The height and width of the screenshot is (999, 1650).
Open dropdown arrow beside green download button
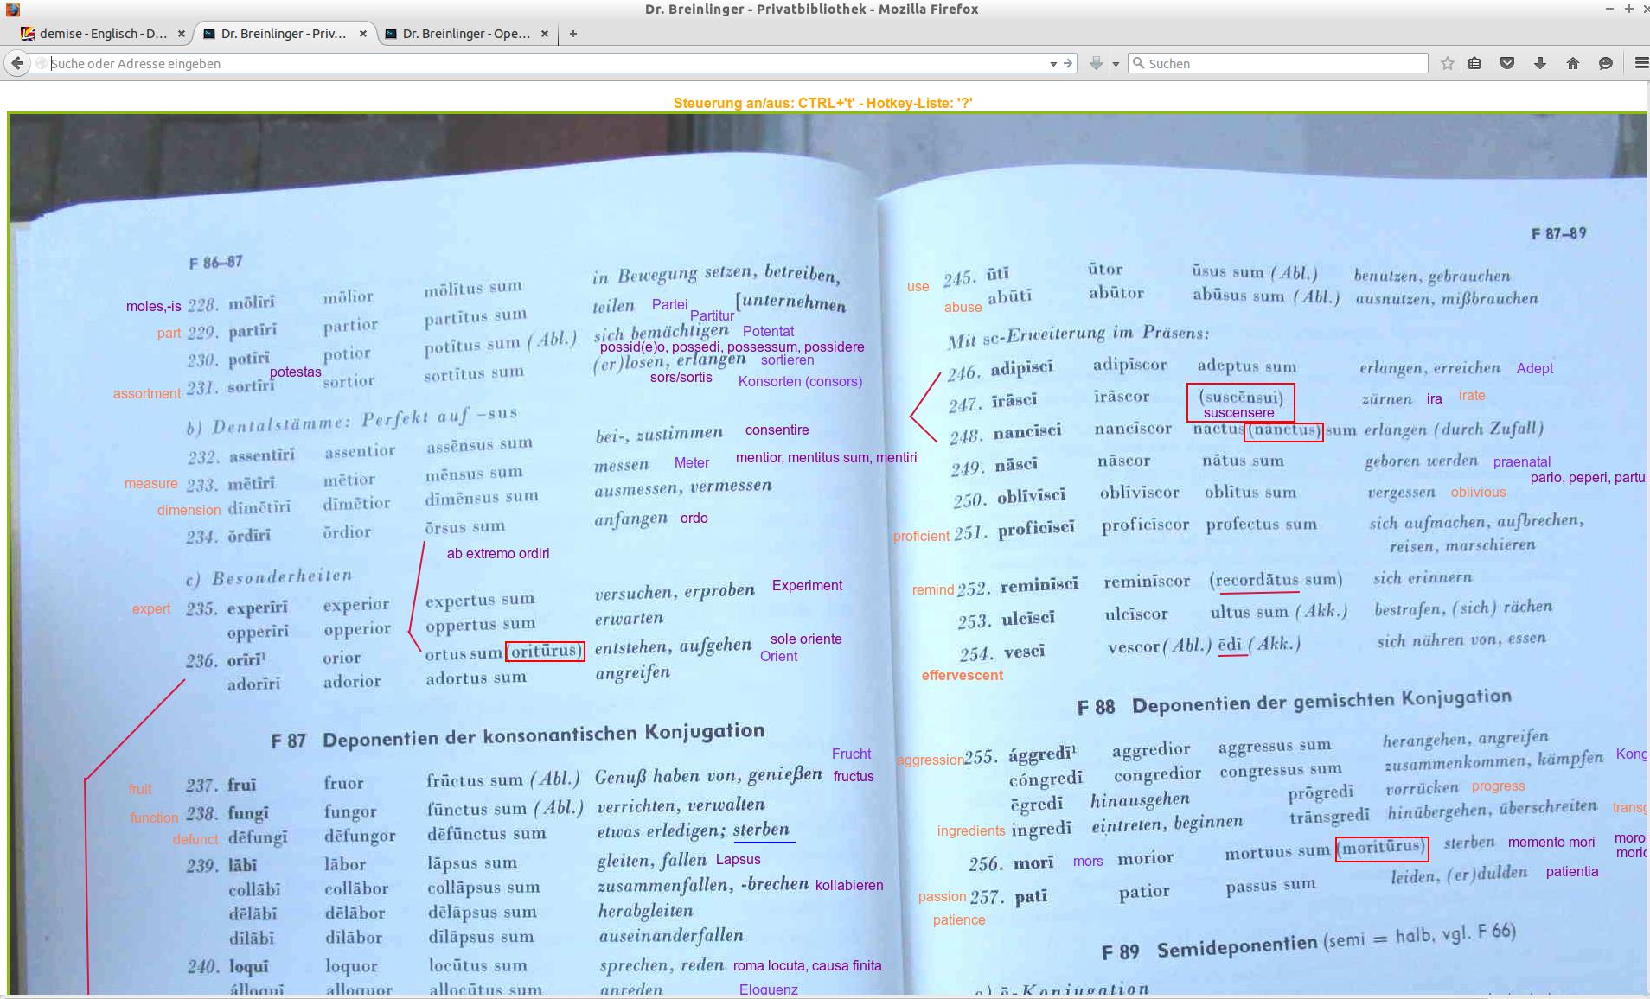(x=1116, y=64)
